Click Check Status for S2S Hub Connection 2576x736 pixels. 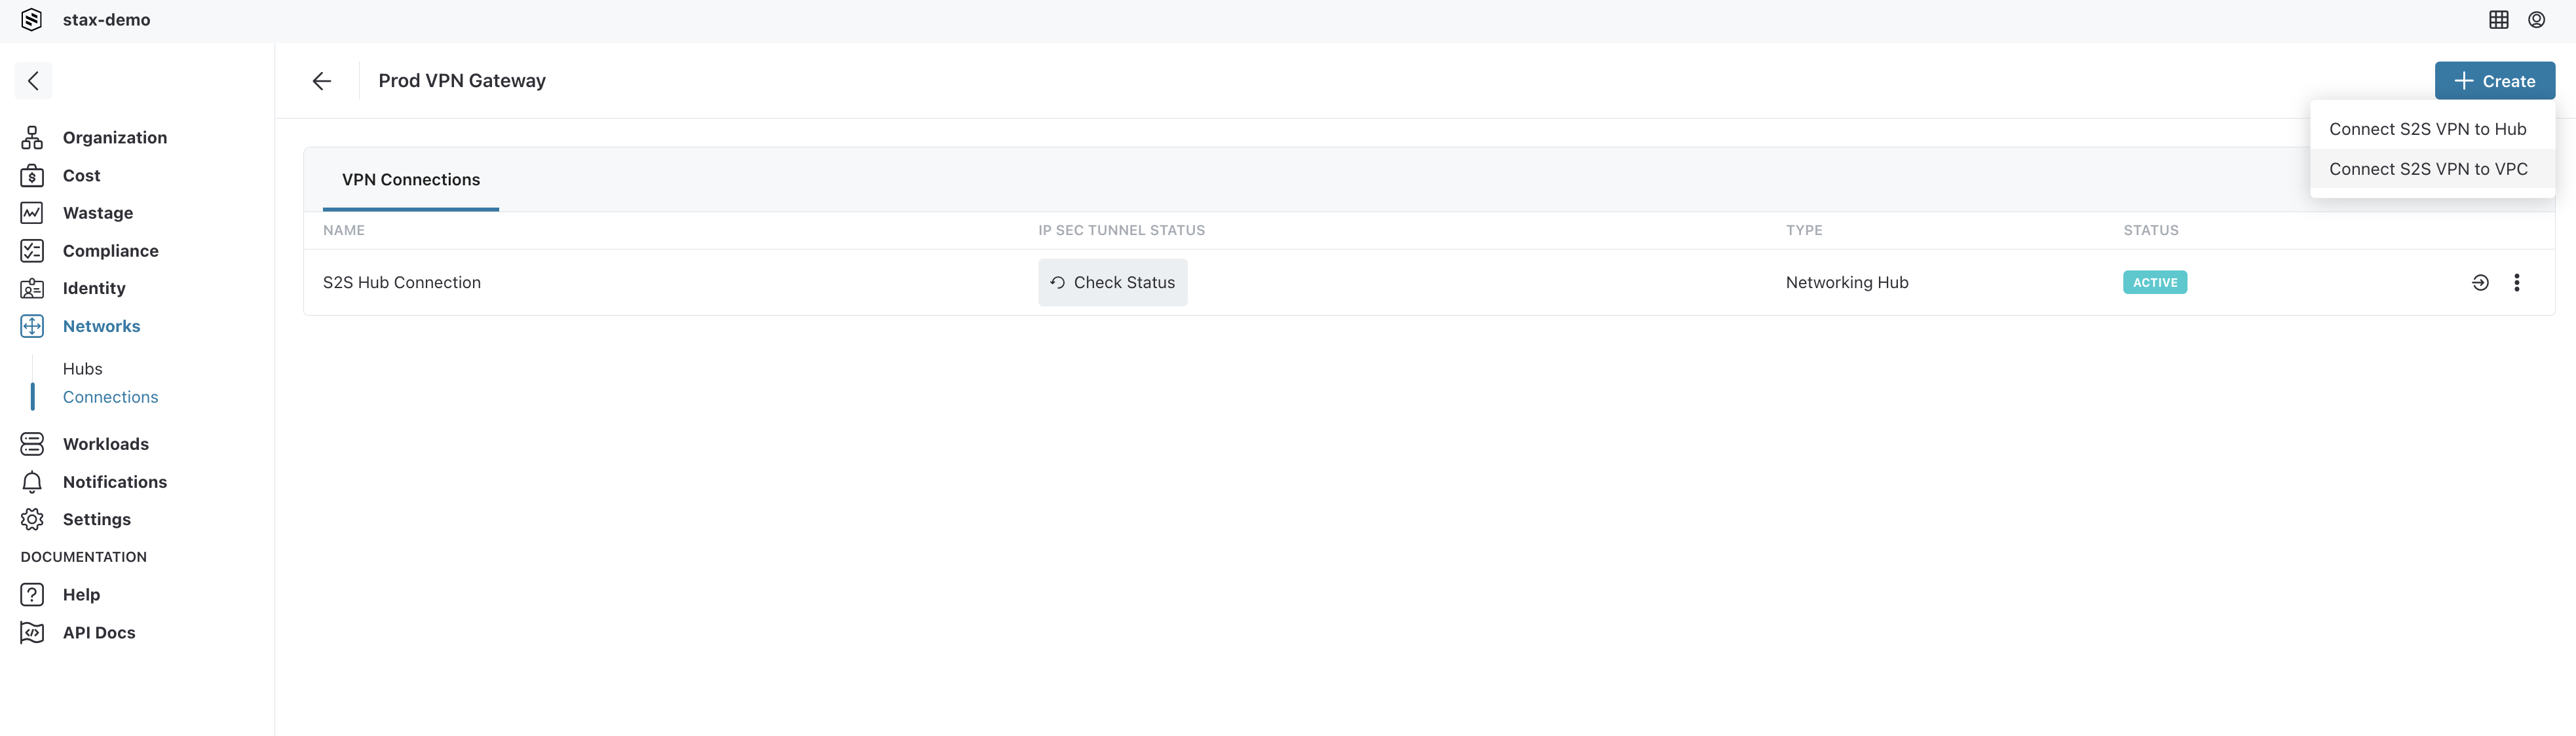pyautogui.click(x=1112, y=283)
